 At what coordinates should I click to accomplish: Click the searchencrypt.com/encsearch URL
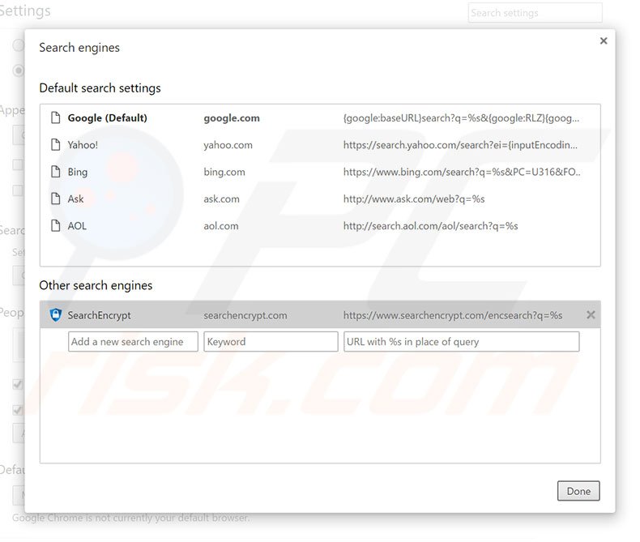[453, 315]
